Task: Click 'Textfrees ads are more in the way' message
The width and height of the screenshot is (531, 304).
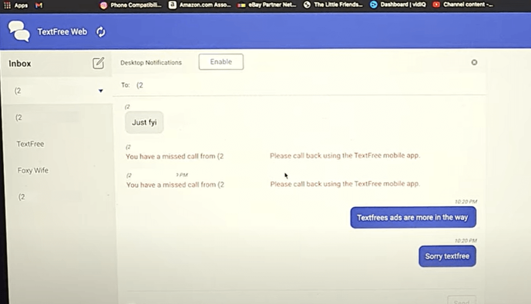Action: (x=413, y=217)
